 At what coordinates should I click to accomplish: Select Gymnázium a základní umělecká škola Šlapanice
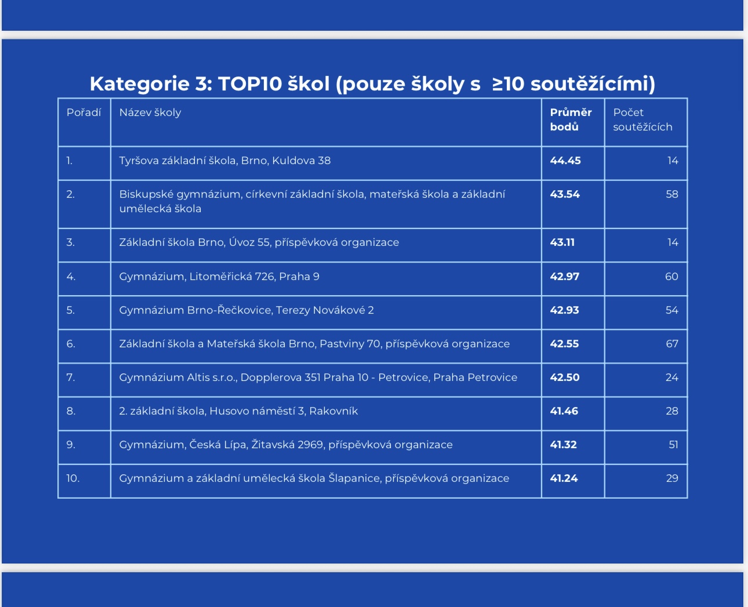[314, 478]
